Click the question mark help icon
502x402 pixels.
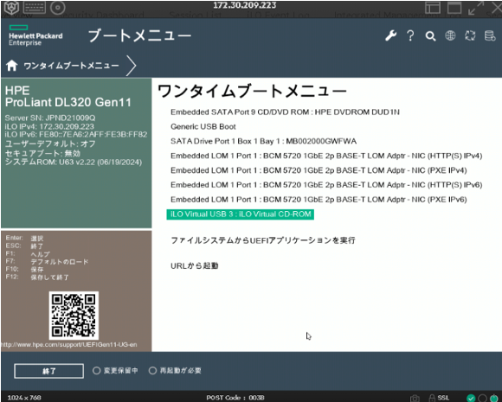410,35
